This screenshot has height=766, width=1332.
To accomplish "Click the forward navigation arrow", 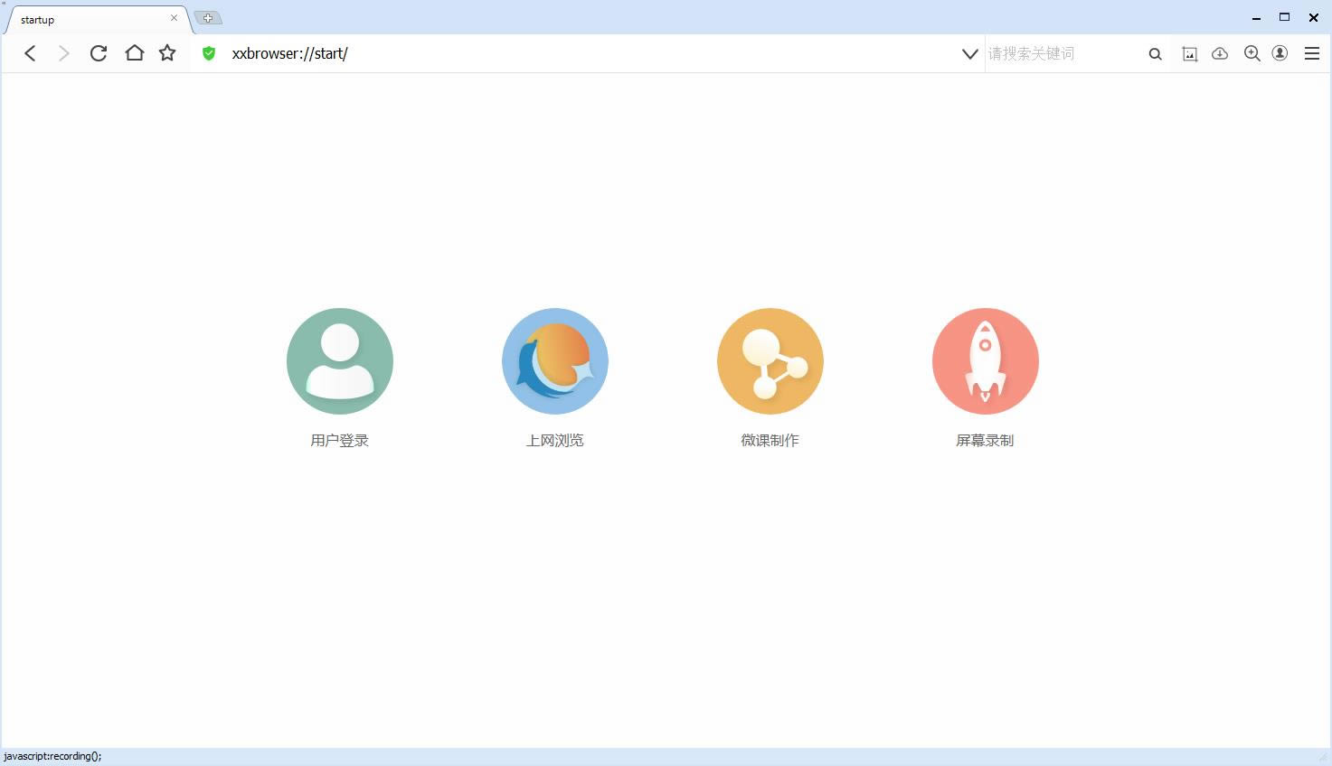I will pyautogui.click(x=63, y=53).
